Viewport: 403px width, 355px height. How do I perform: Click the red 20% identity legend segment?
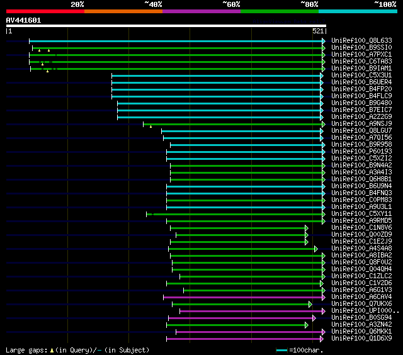[x=45, y=11]
